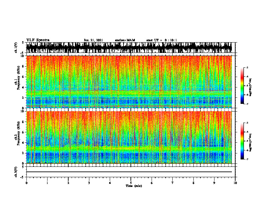This screenshot has height=205, width=265.
Task: Click the ch.1 voltage waveform strip
Action: 129,48
